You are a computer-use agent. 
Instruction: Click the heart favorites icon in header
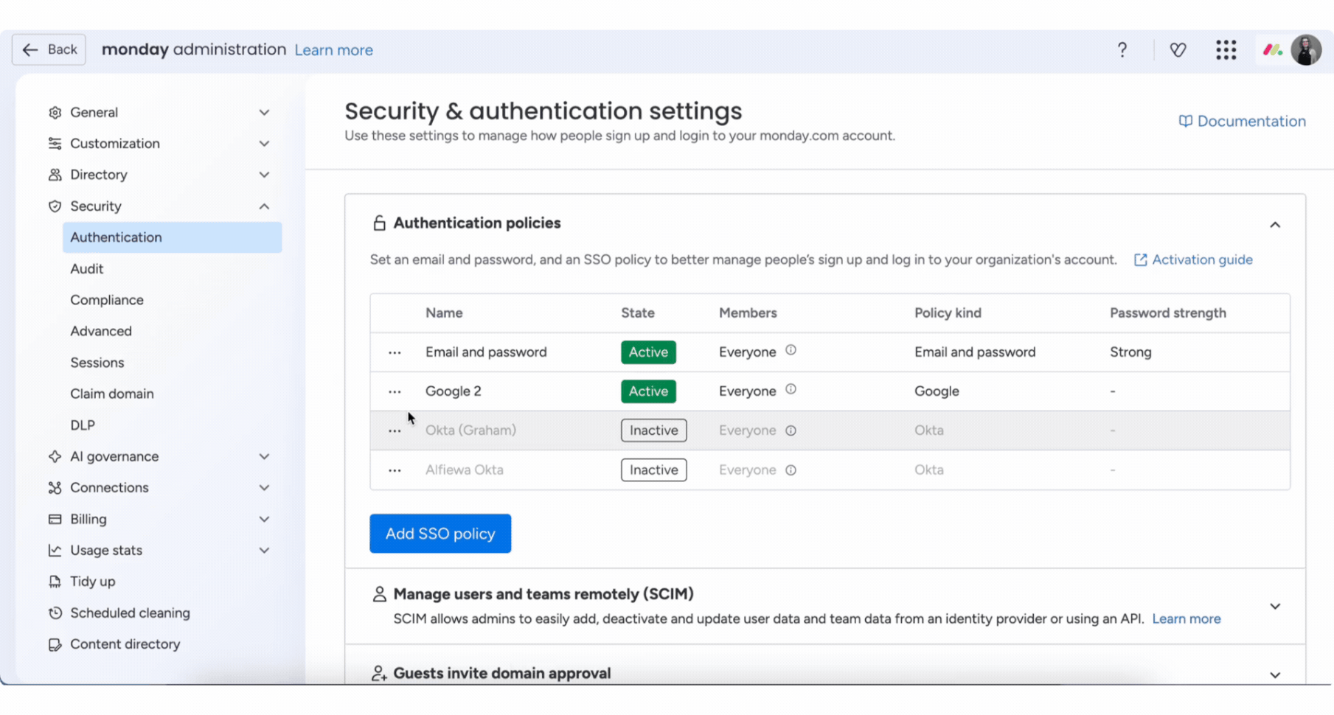[x=1178, y=49]
